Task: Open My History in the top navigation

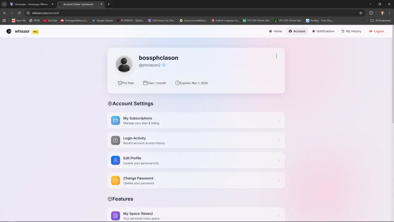Action: point(351,31)
